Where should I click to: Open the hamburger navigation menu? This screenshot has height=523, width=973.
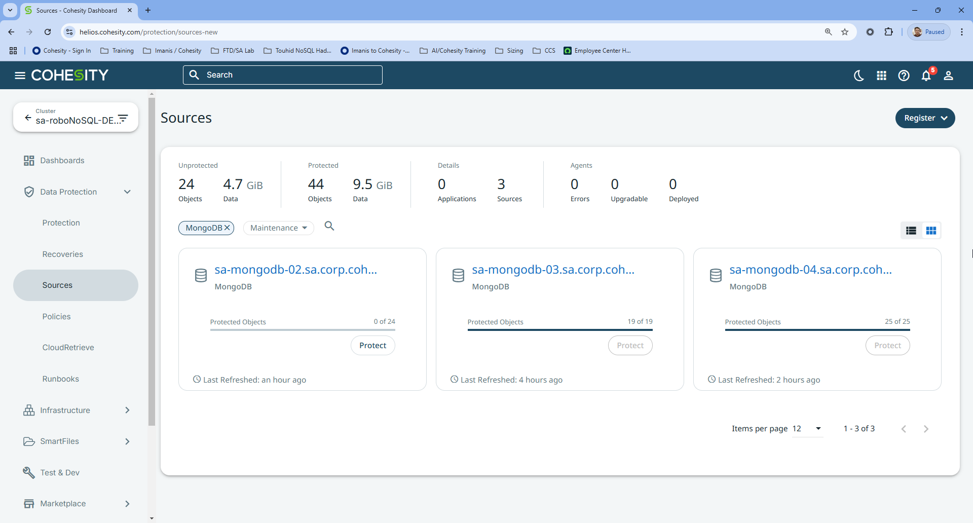(20, 76)
